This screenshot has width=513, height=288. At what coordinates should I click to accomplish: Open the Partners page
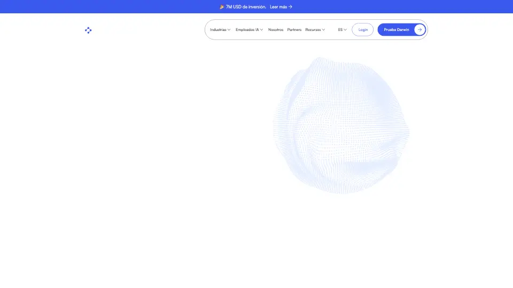tap(294, 30)
